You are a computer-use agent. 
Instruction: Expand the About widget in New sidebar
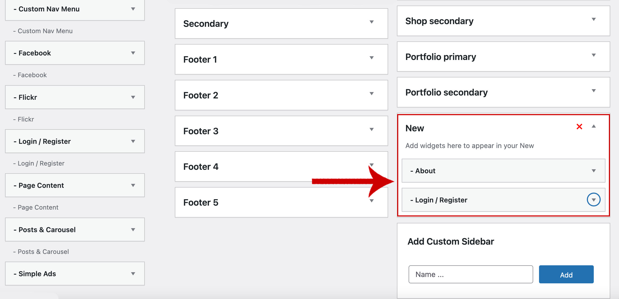tap(593, 171)
